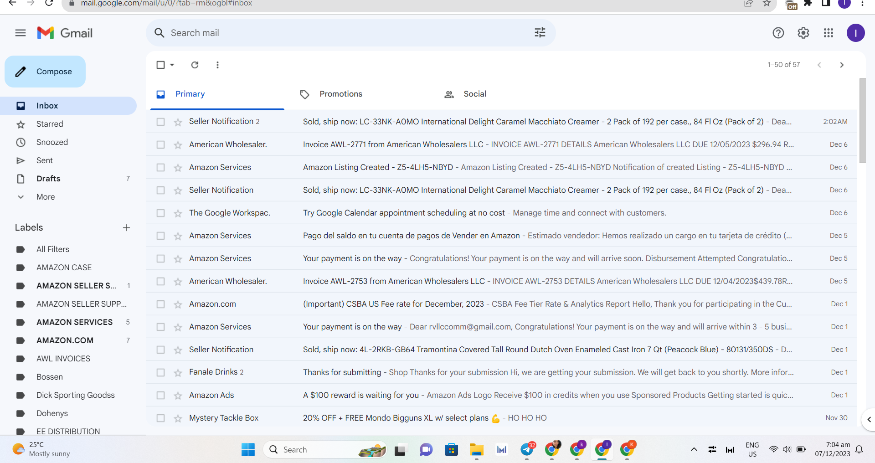875x463 pixels.
Task: Click the Search mail field
Action: pyautogui.click(x=351, y=33)
